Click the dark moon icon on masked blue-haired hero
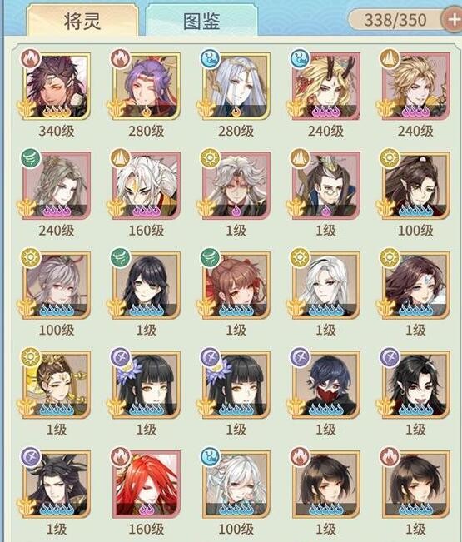The height and width of the screenshot is (542, 462). coord(300,357)
